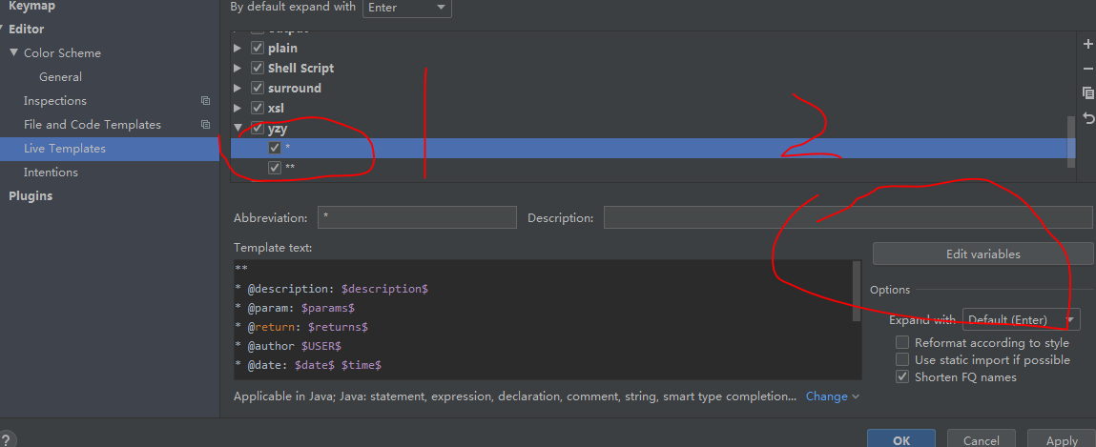This screenshot has width=1096, height=447.
Task: Toggle the yzy group checkbox
Action: click(x=258, y=129)
